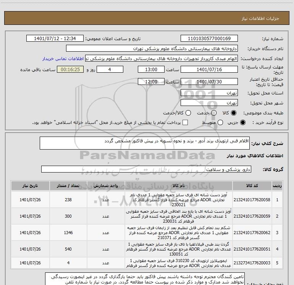294x285 pixels.
Task: Click product code 2132410177620059
Action: click(x=252, y=216)
